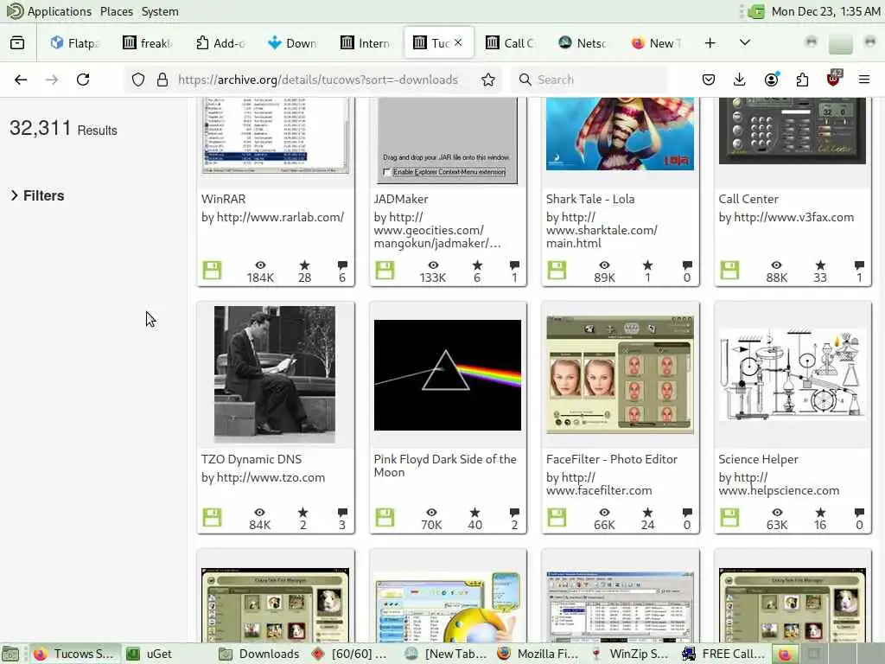Switch to the Add-ons tab
The image size is (885, 664).
220,43
